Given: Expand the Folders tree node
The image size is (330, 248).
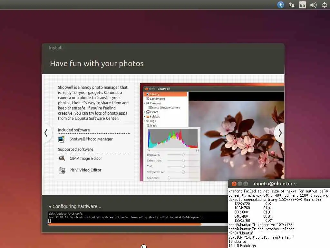Looking at the screenshot, I should tap(144, 117).
